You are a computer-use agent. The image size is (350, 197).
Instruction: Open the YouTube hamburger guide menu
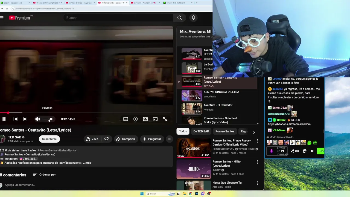pyautogui.click(x=2, y=18)
